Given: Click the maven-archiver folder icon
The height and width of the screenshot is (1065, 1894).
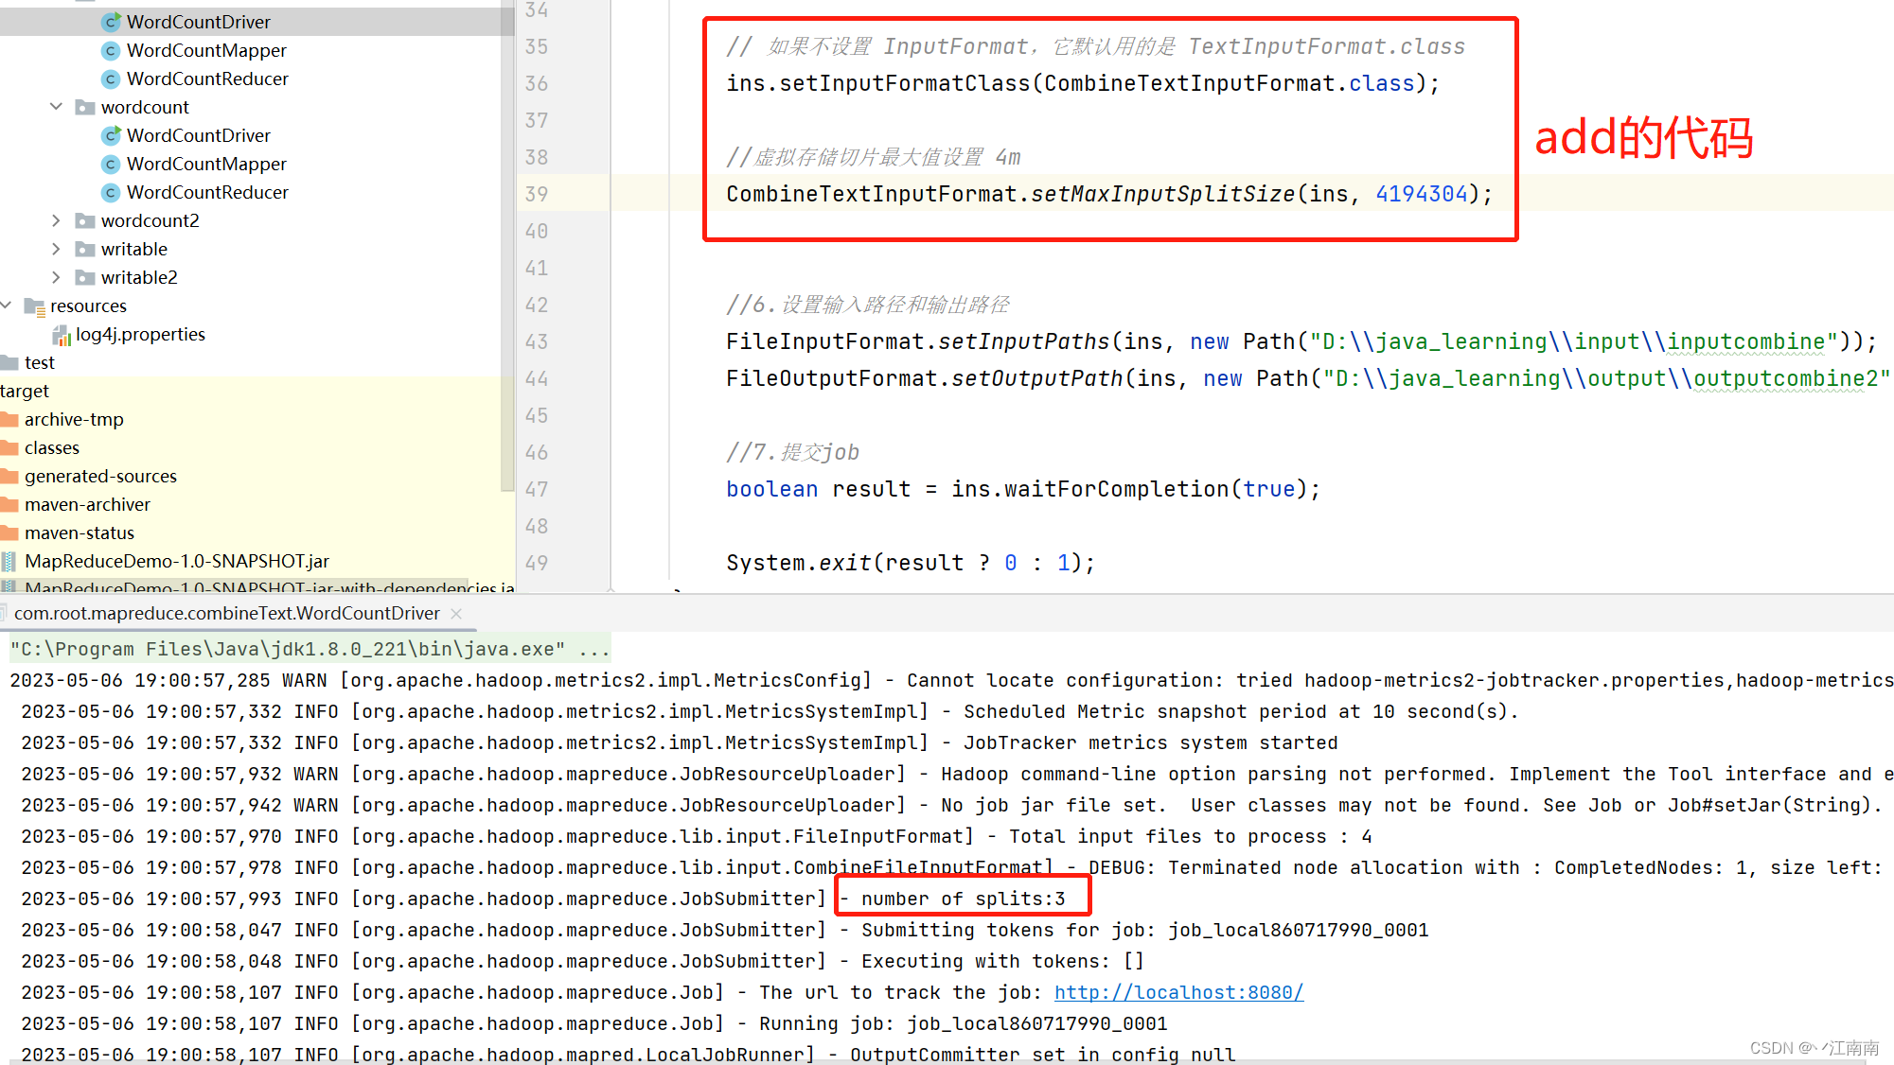Looking at the screenshot, I should (9, 504).
